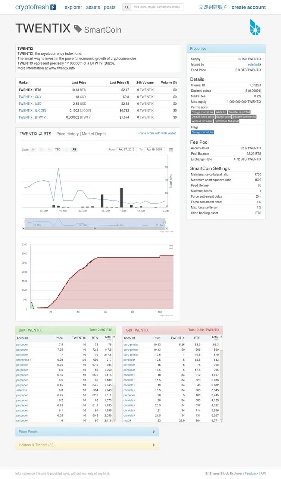Click Place order with web wallet
The height and width of the screenshot is (479, 281).
click(x=157, y=133)
